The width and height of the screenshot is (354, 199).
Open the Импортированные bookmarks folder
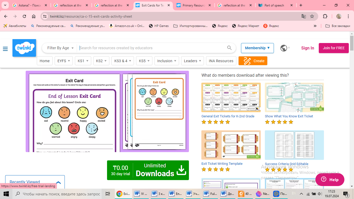190,26
